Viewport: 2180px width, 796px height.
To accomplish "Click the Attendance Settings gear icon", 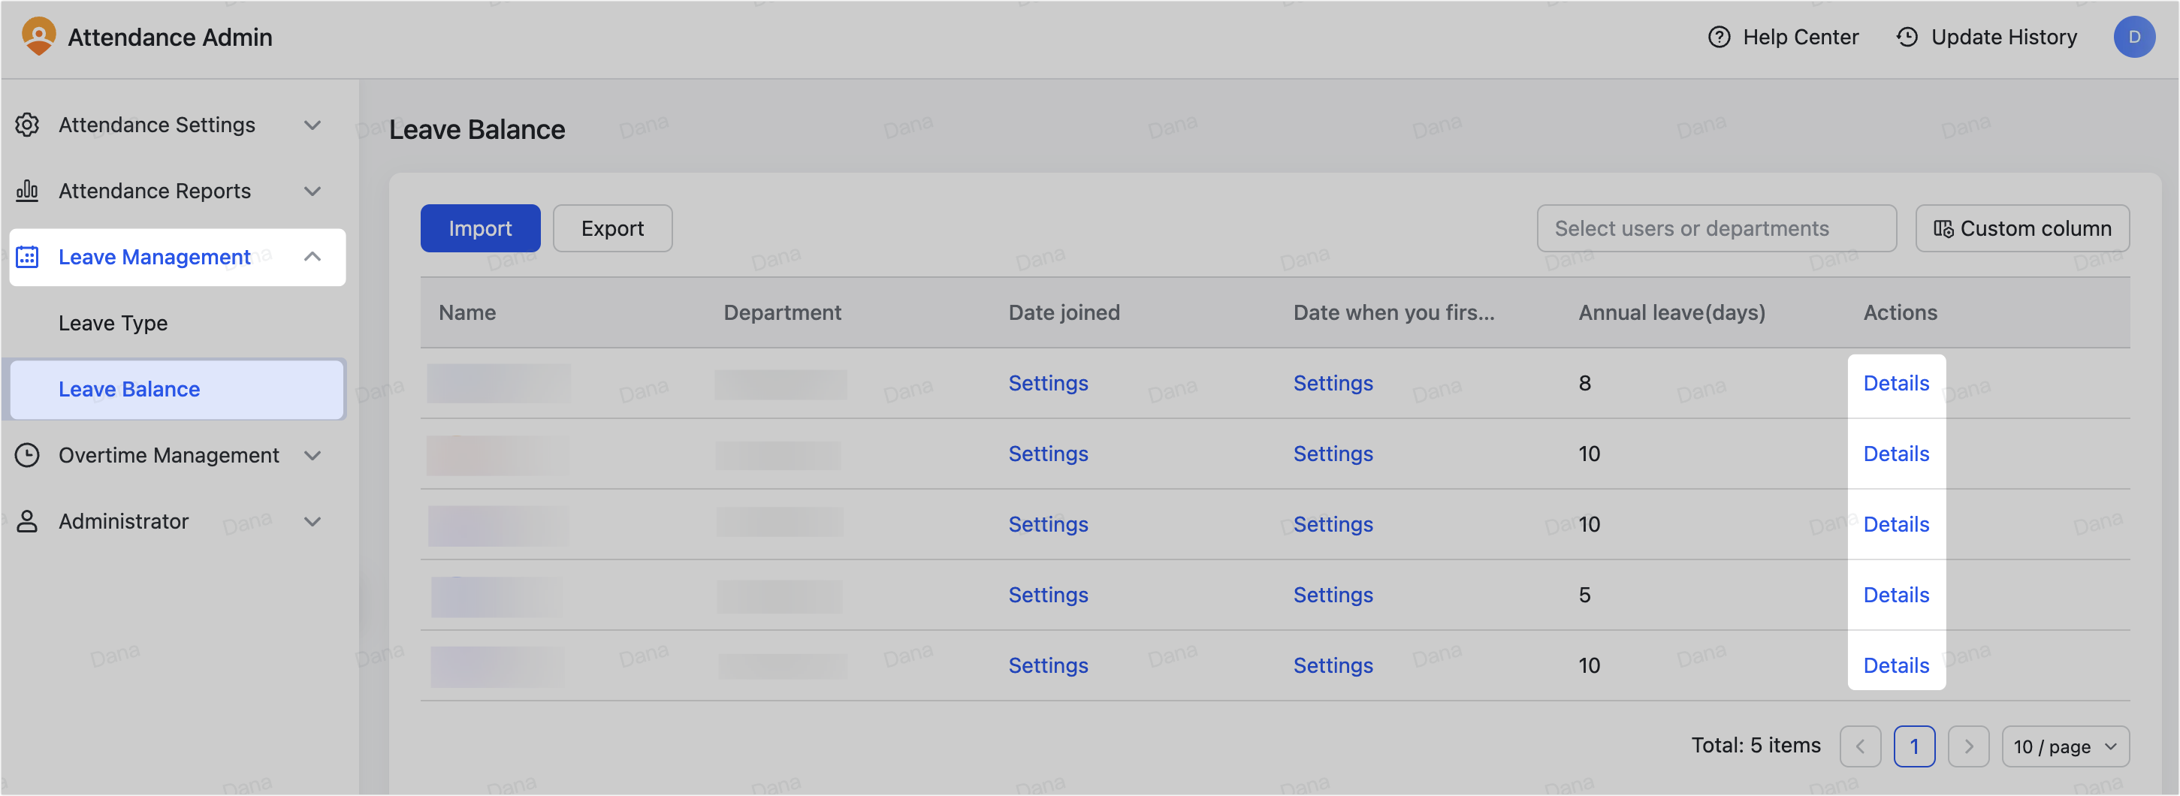I will (27, 125).
